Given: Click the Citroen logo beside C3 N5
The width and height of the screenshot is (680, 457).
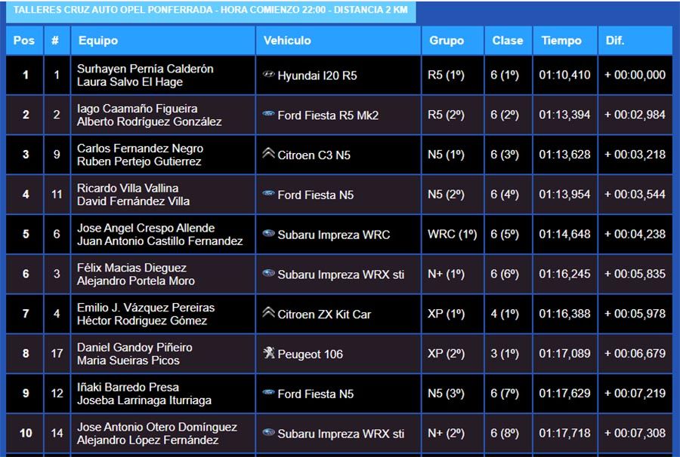Looking at the screenshot, I should click(268, 154).
